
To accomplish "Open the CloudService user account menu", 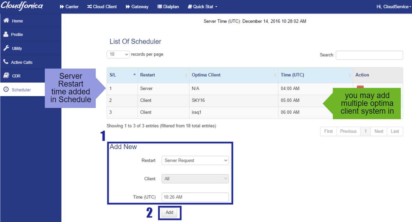I will tap(393, 7).
